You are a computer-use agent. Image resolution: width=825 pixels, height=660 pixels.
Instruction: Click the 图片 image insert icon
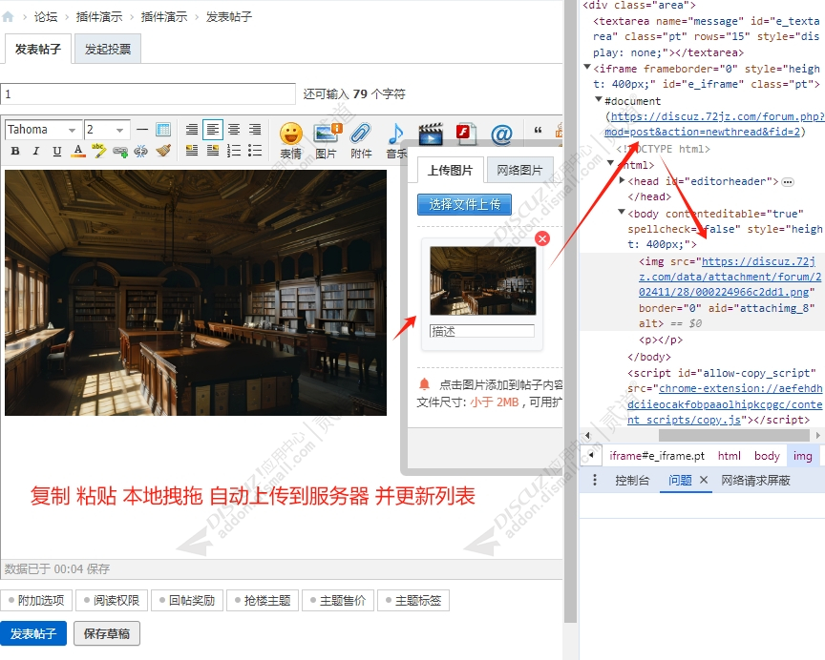pyautogui.click(x=327, y=140)
